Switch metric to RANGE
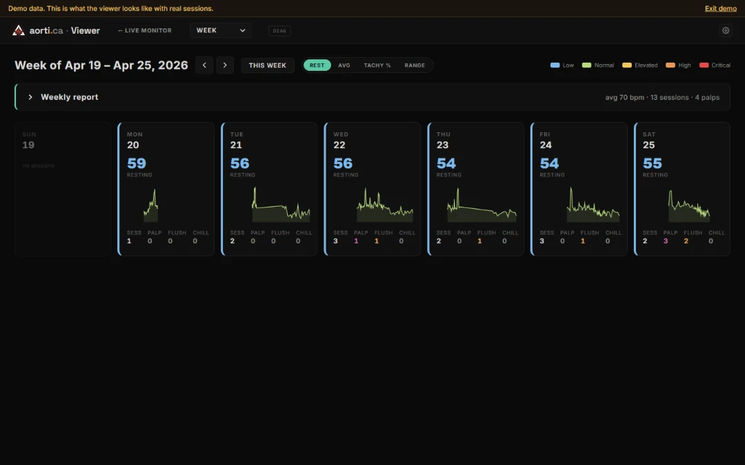The width and height of the screenshot is (745, 465). click(415, 65)
